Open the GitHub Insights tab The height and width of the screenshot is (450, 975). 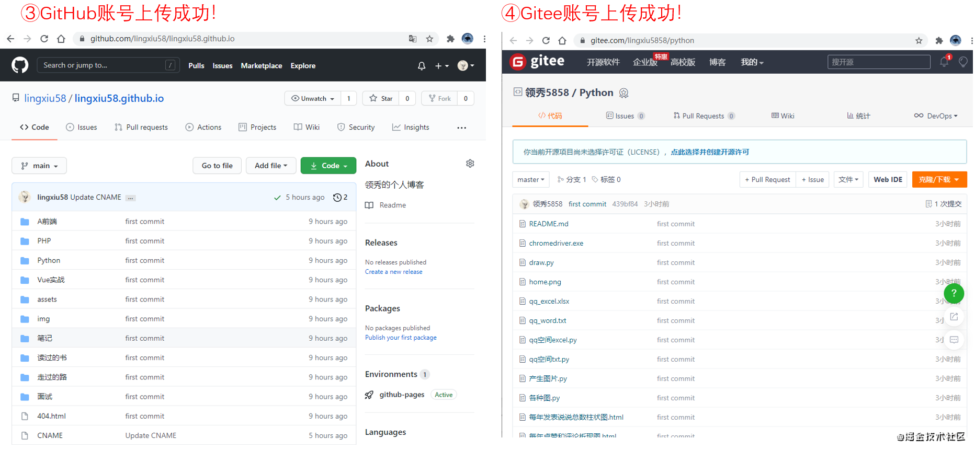click(x=411, y=127)
